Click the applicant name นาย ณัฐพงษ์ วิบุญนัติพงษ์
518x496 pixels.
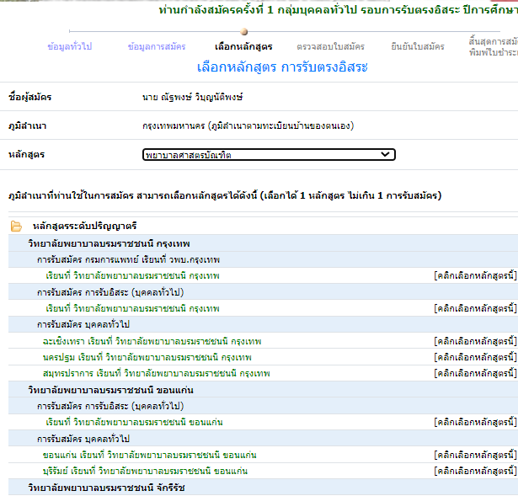click(x=193, y=97)
